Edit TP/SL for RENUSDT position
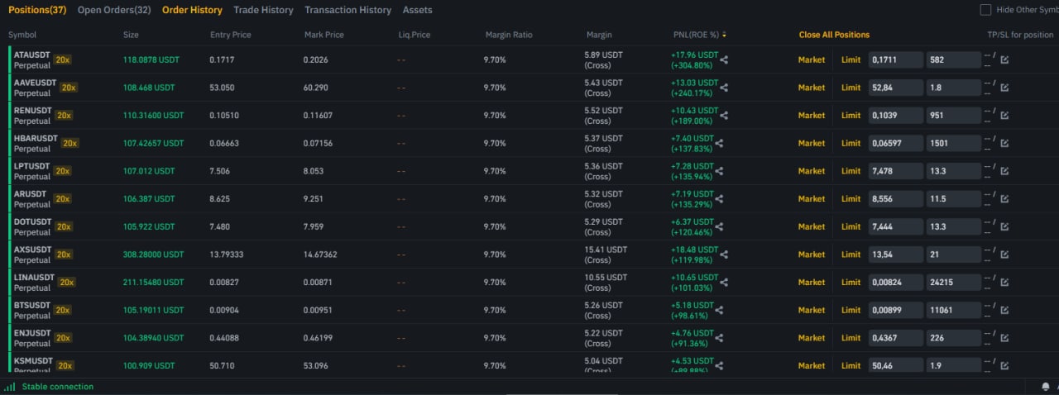This screenshot has height=395, width=1059. (1004, 115)
